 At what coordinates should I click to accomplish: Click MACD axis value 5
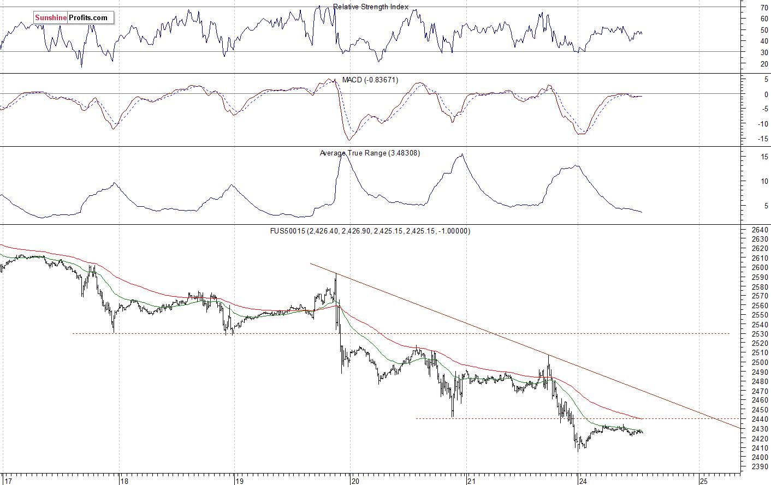click(766, 80)
